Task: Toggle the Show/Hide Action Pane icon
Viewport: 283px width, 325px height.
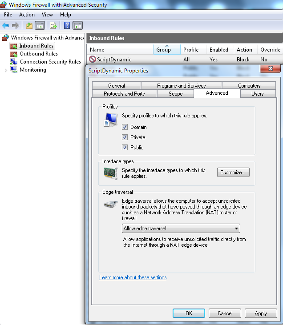Action: [77, 25]
